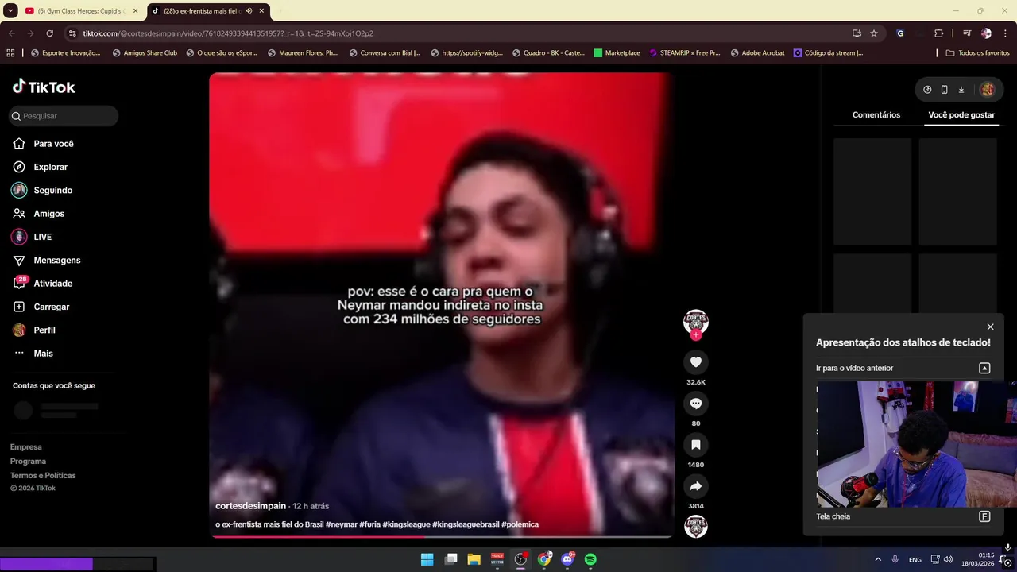Click the taskbar volume icon
1017x572 pixels.
[x=948, y=559]
